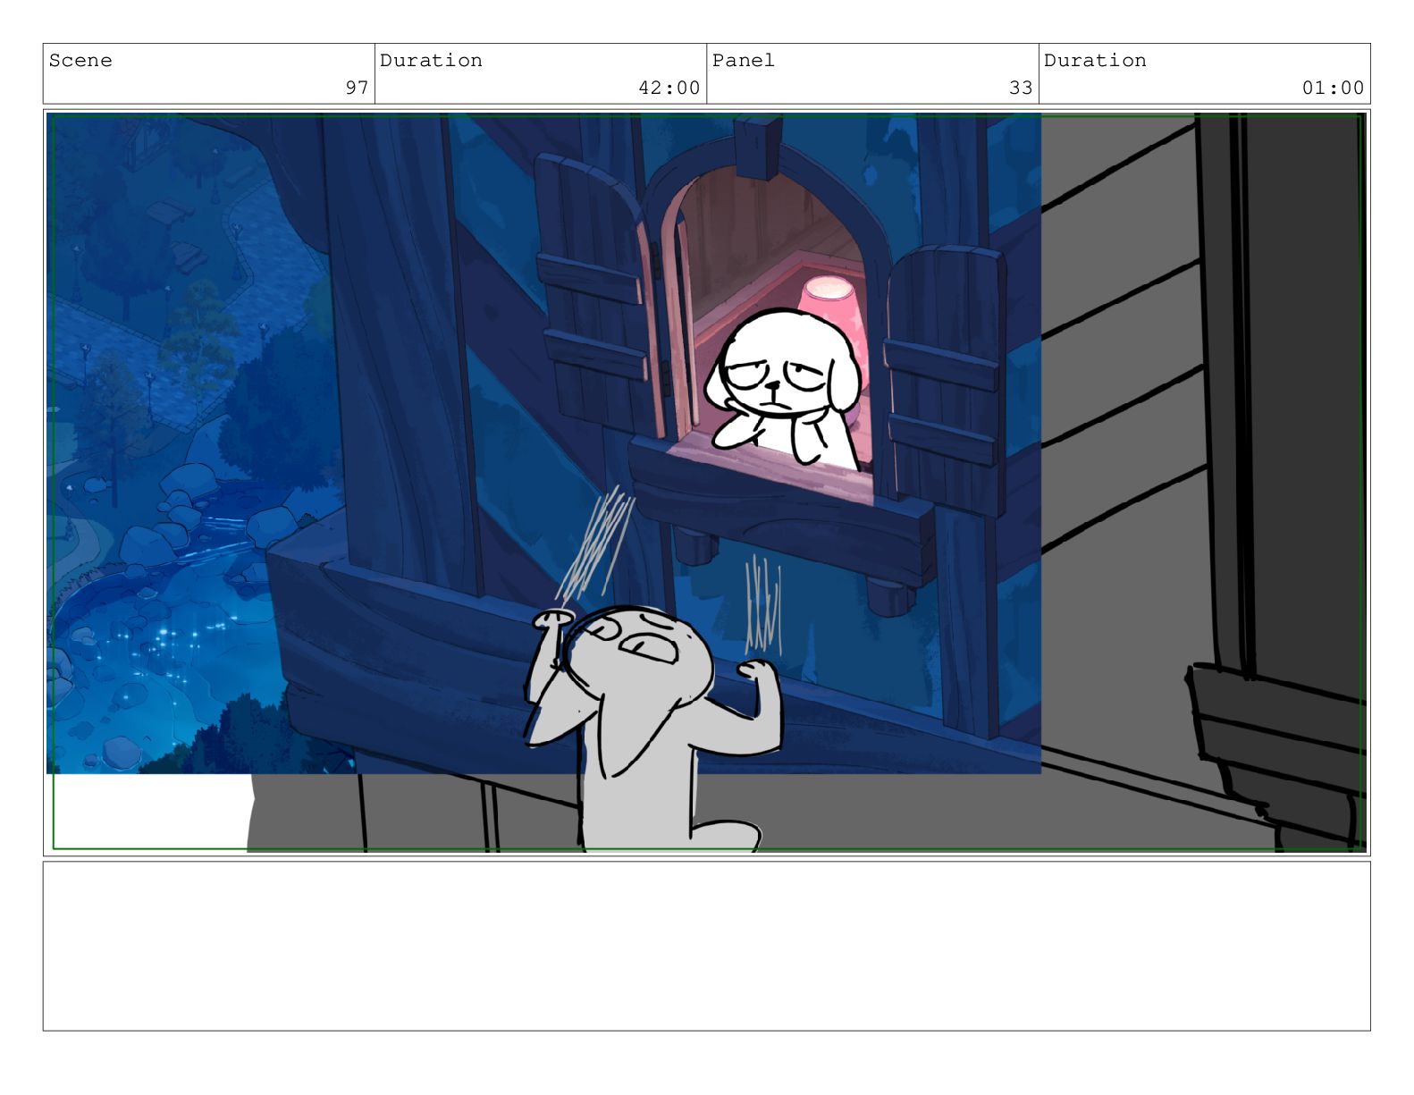The width and height of the screenshot is (1414, 1095).
Task: Click the panel Duration 01:00 value
Action: [x=1333, y=88]
